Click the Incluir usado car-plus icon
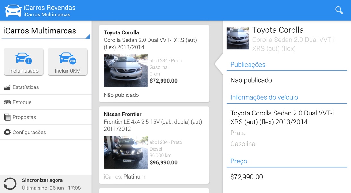The width and height of the screenshot is (351, 193). [x=24, y=58]
